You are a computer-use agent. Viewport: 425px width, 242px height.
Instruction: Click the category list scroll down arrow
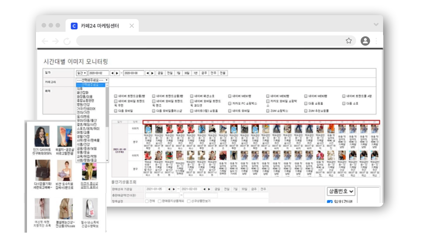pos(107,160)
